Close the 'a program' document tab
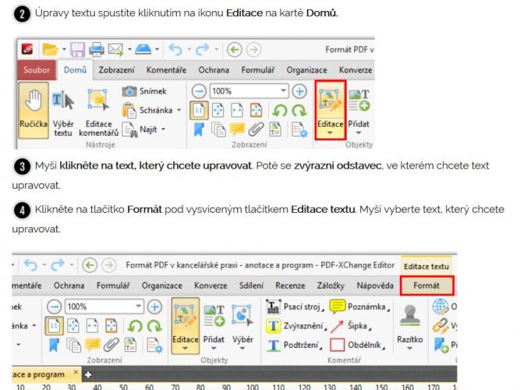Viewport: 520px width, 390px height. 76,372
